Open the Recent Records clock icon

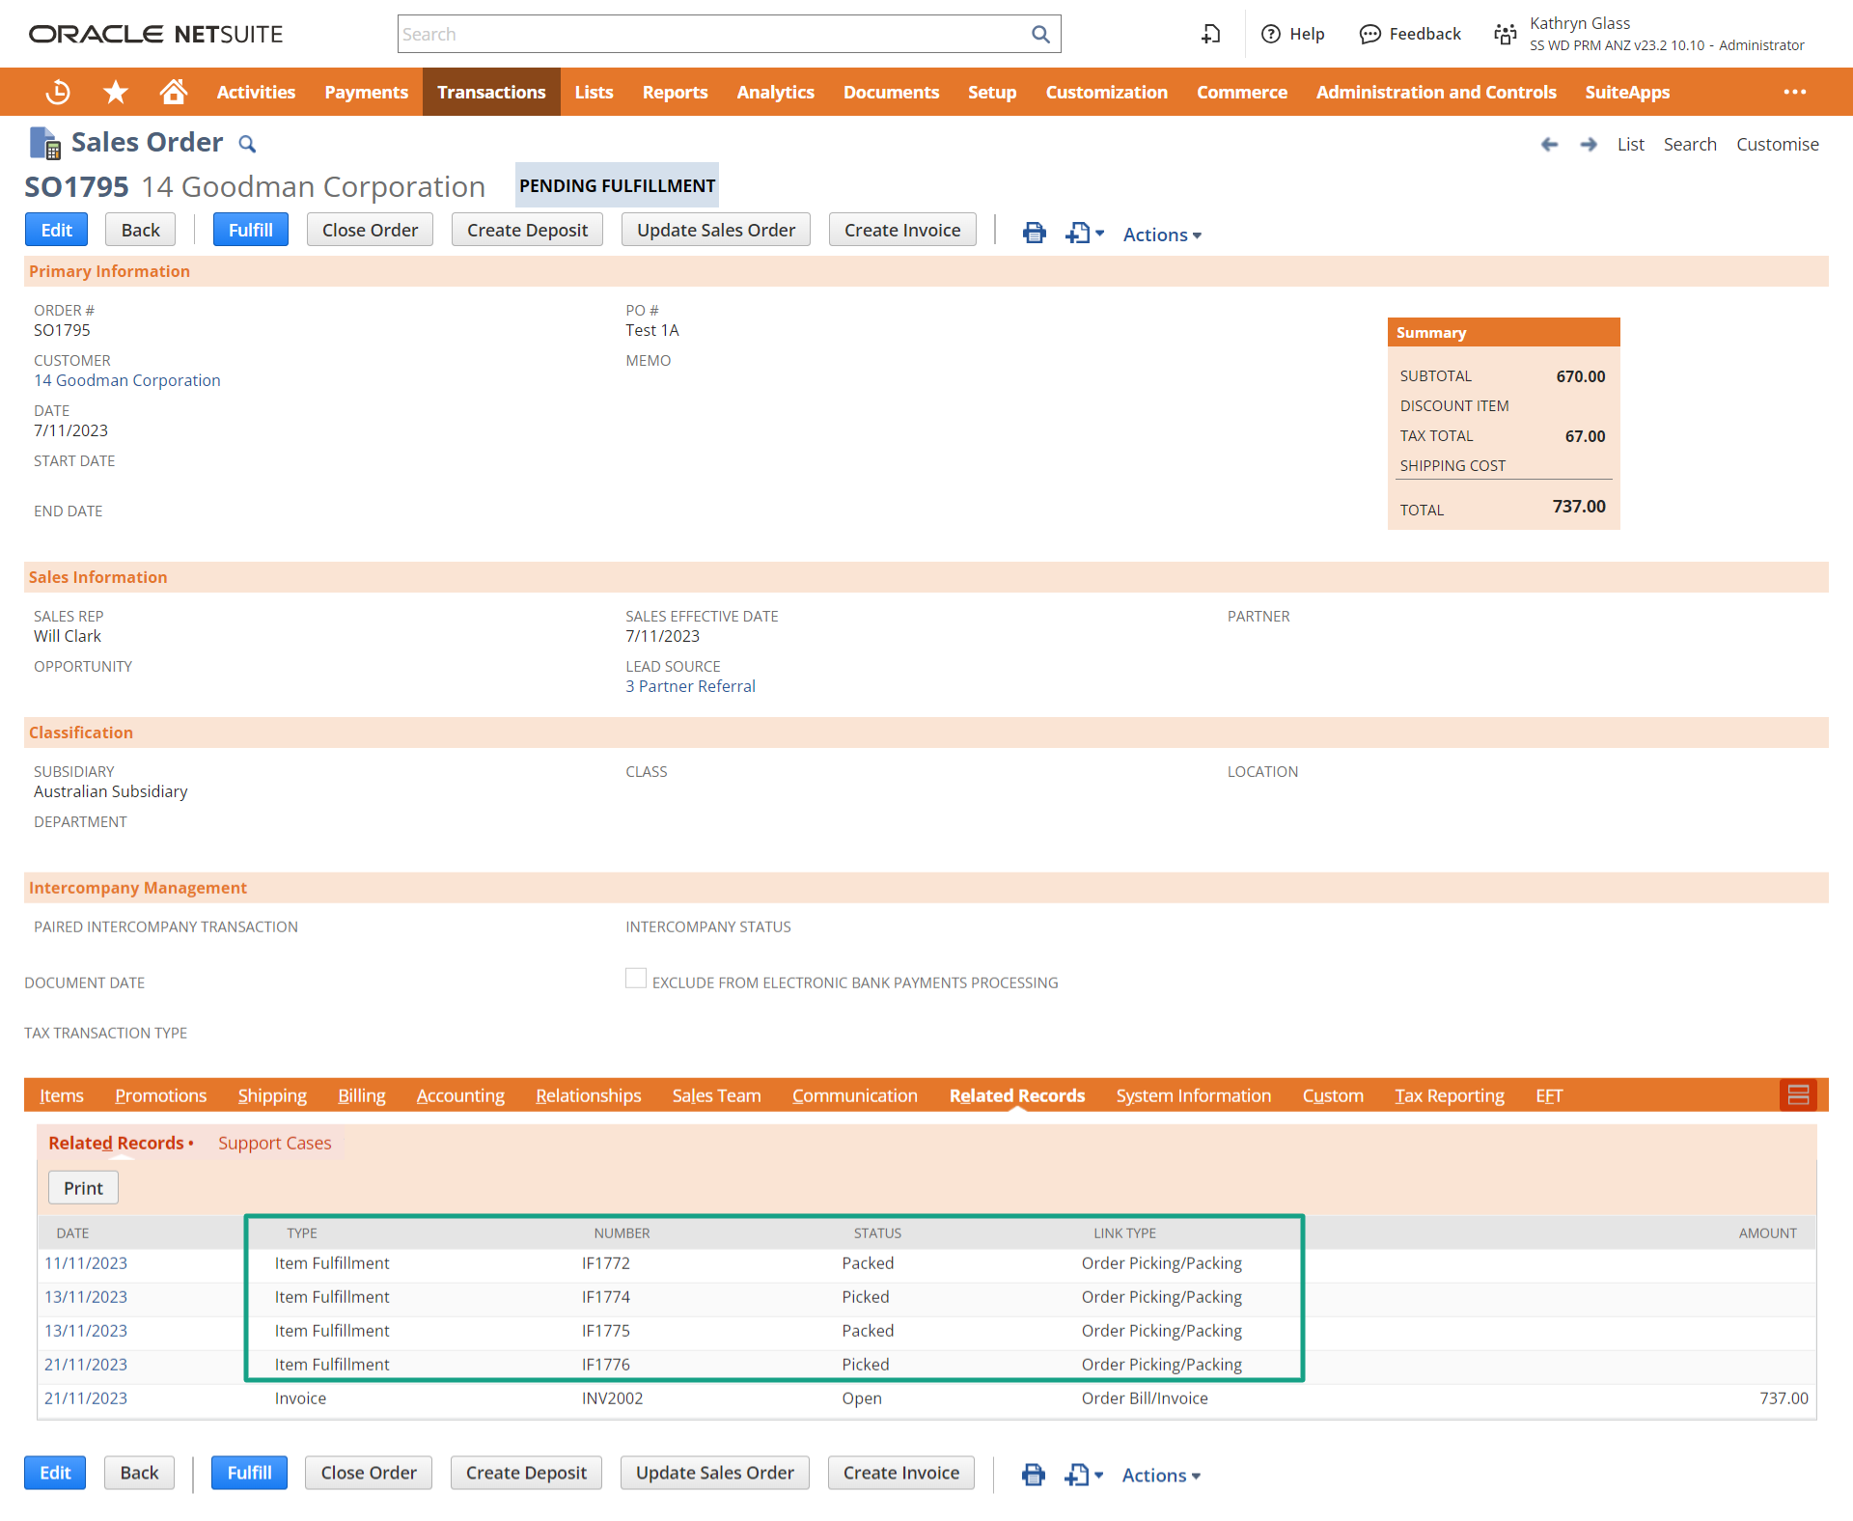point(58,92)
